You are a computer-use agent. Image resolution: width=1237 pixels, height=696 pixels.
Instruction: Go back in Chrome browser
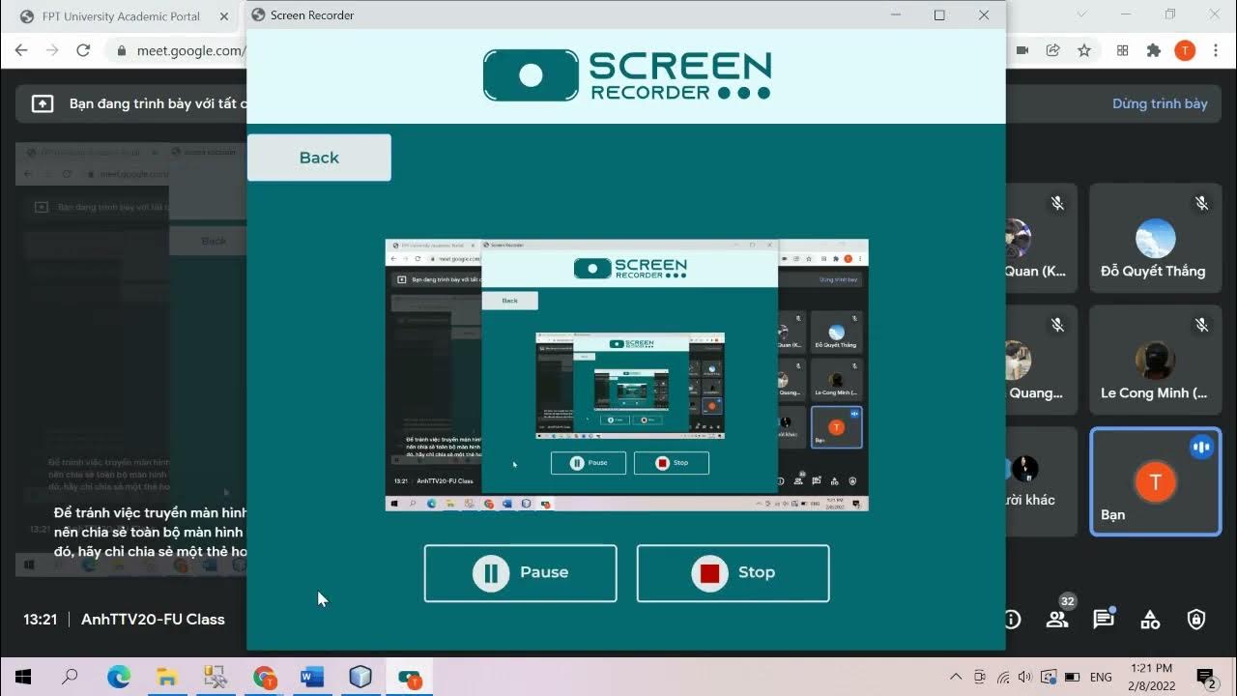(21, 50)
